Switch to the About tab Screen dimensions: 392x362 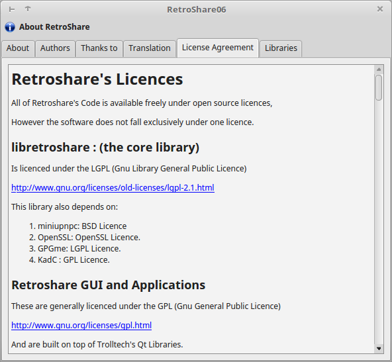click(18, 48)
